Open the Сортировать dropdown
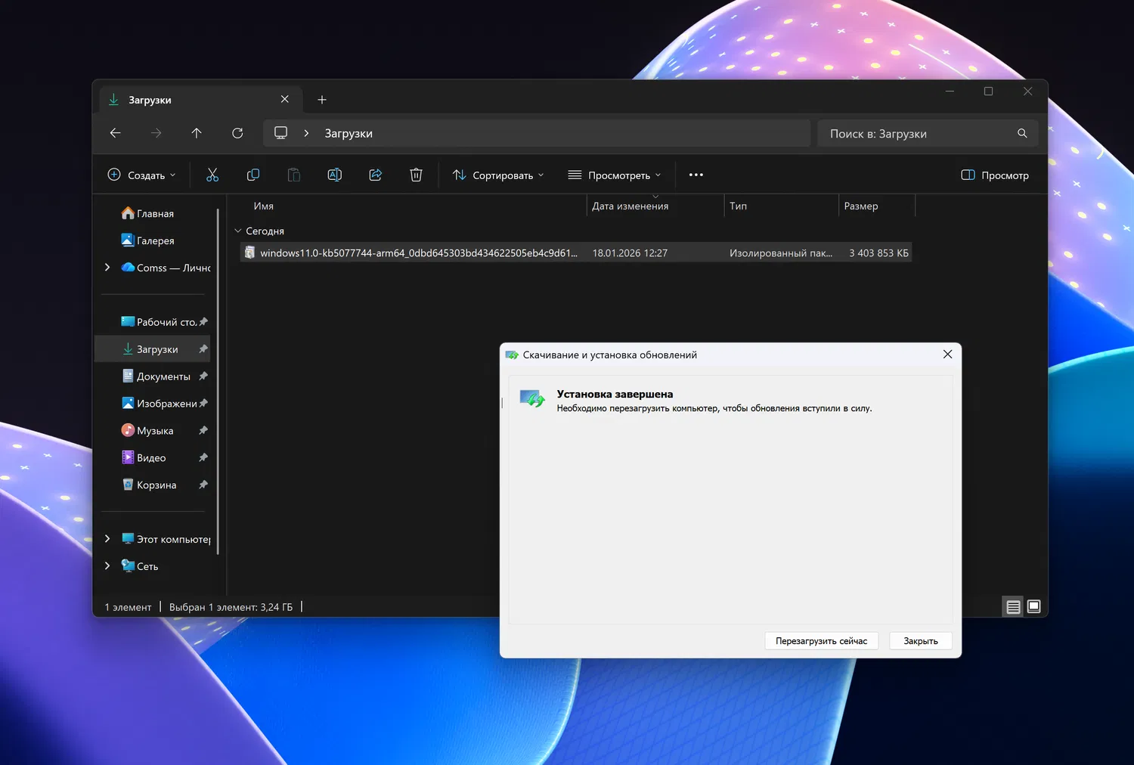Image resolution: width=1134 pixels, height=765 pixels. point(498,175)
